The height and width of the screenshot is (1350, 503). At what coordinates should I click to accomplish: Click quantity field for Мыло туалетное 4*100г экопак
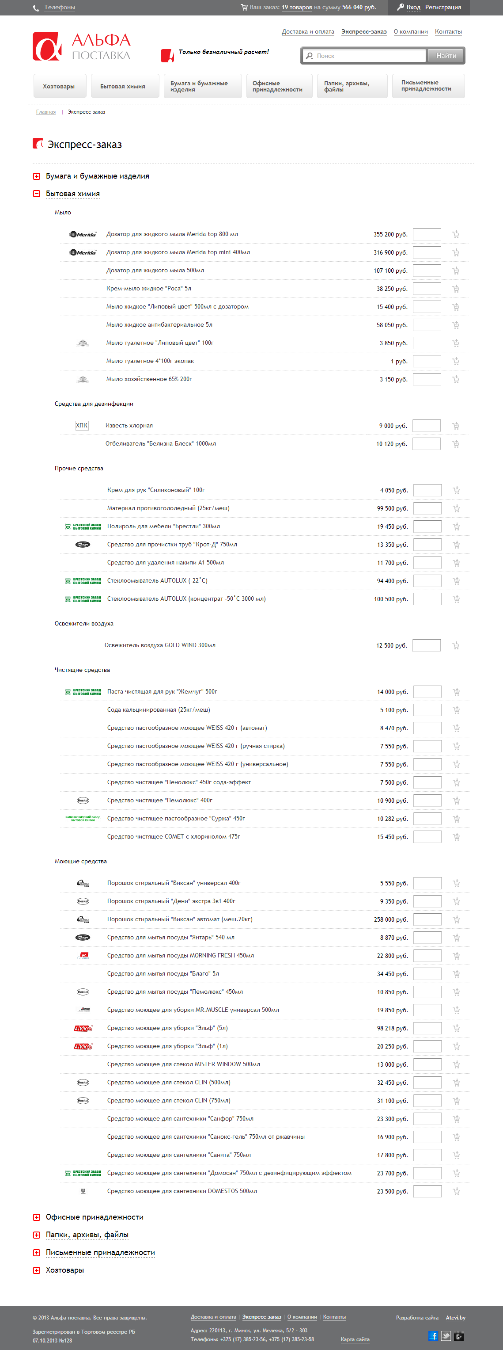tap(427, 361)
